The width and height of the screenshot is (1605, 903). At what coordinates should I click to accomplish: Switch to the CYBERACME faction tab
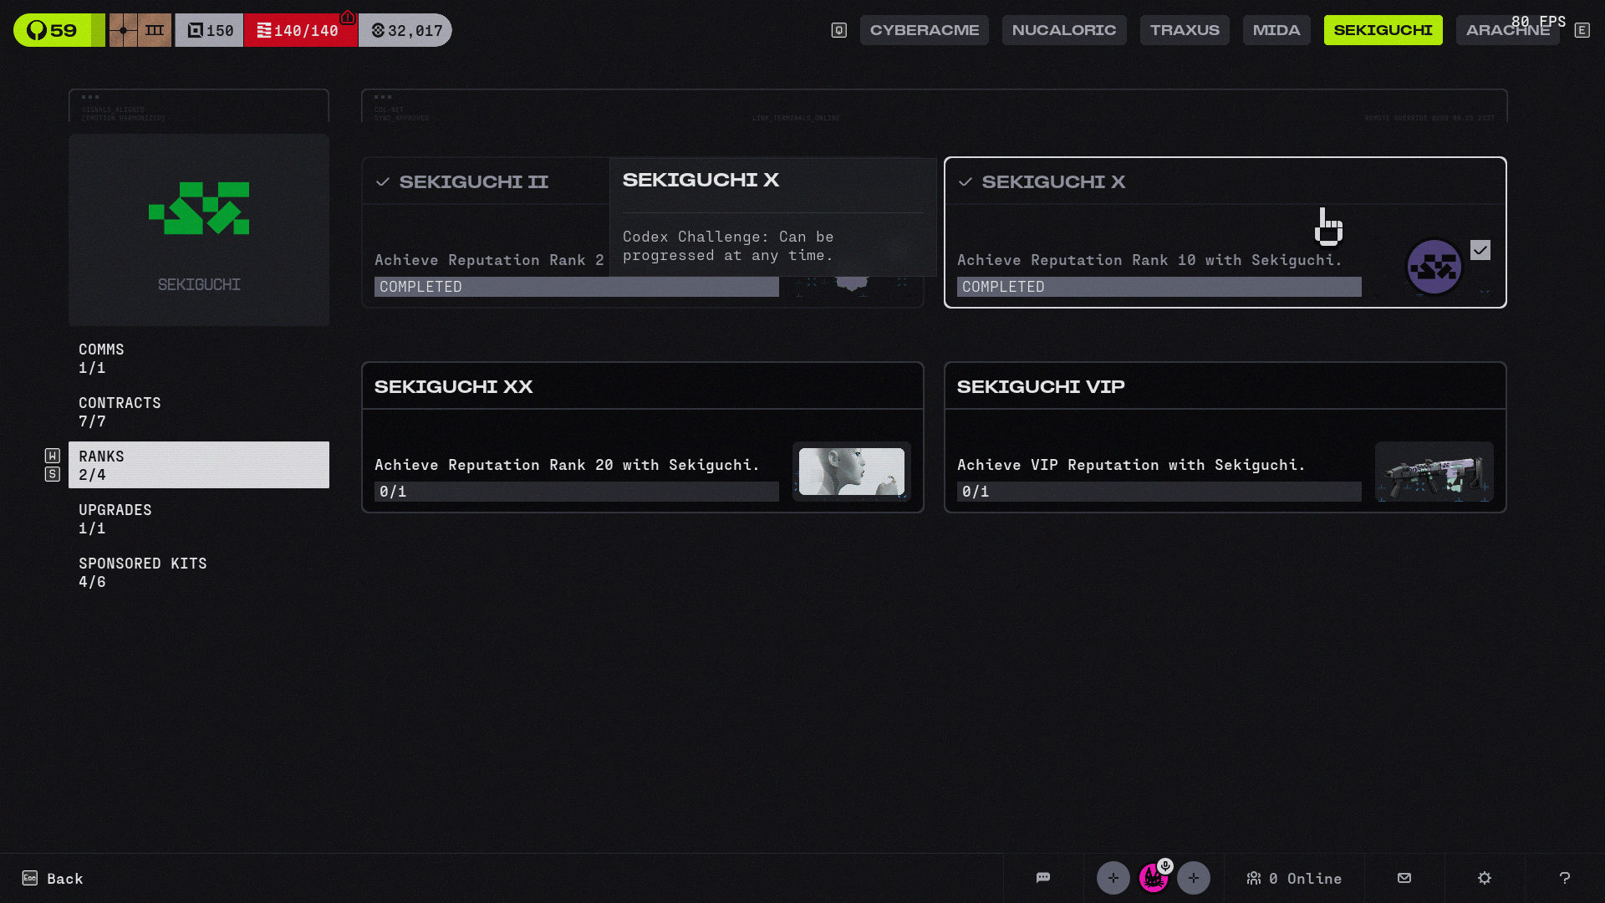click(x=924, y=30)
